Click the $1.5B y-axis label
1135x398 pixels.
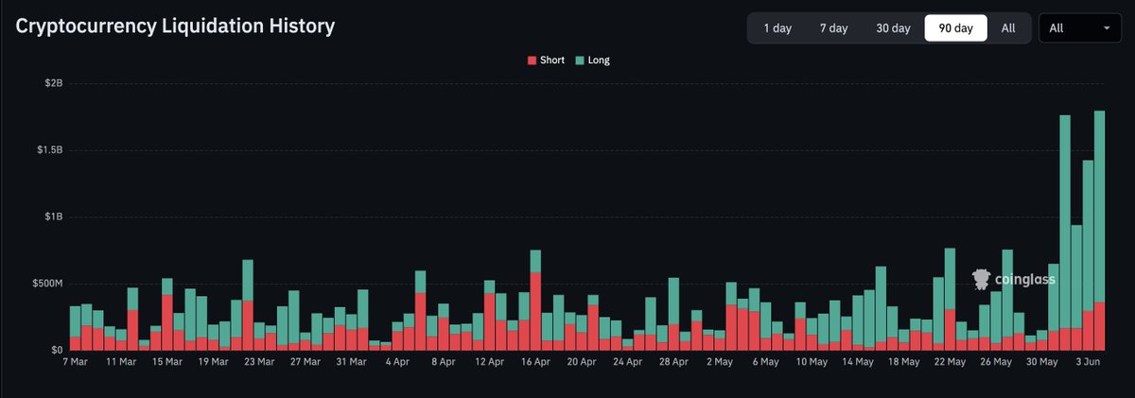tap(50, 150)
